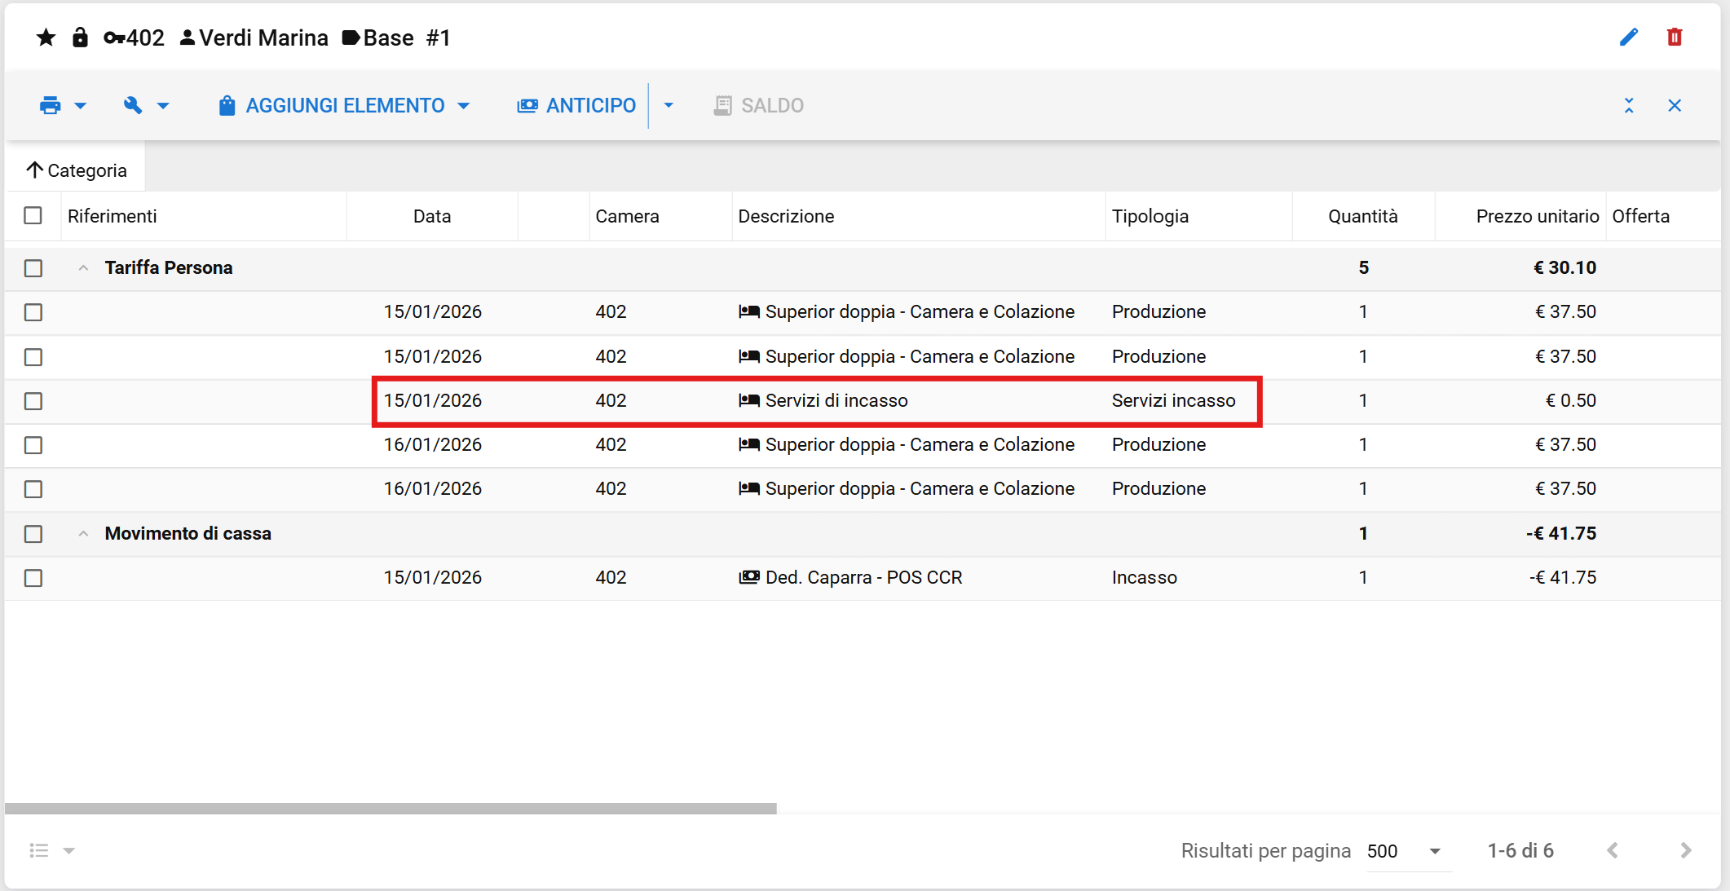Collapse the Movimento di cassa group
The width and height of the screenshot is (1730, 891).
coord(83,533)
